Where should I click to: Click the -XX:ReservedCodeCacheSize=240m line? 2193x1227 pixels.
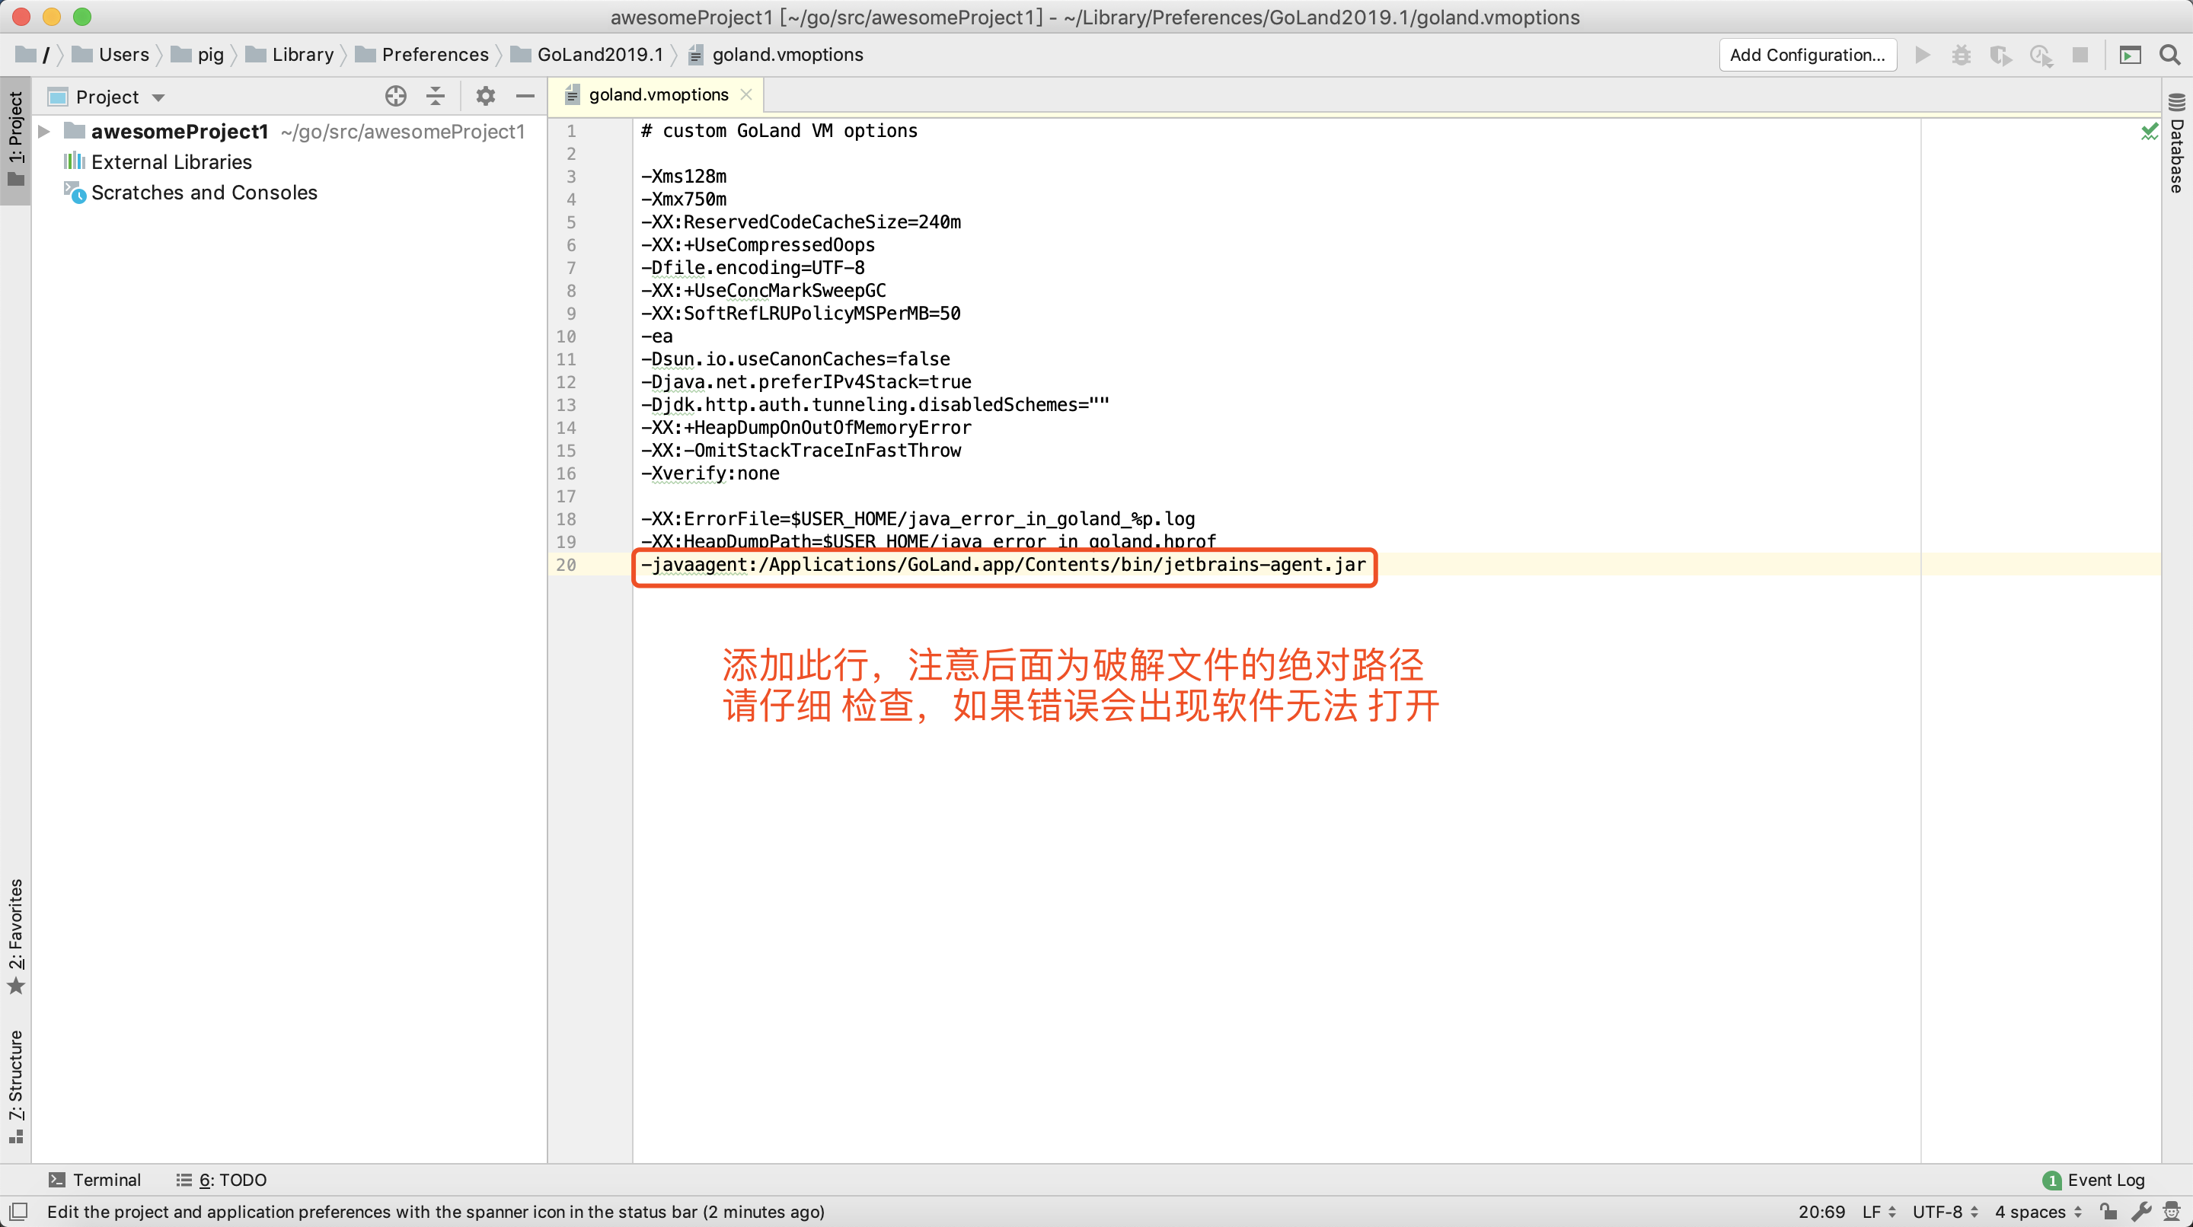(x=801, y=222)
